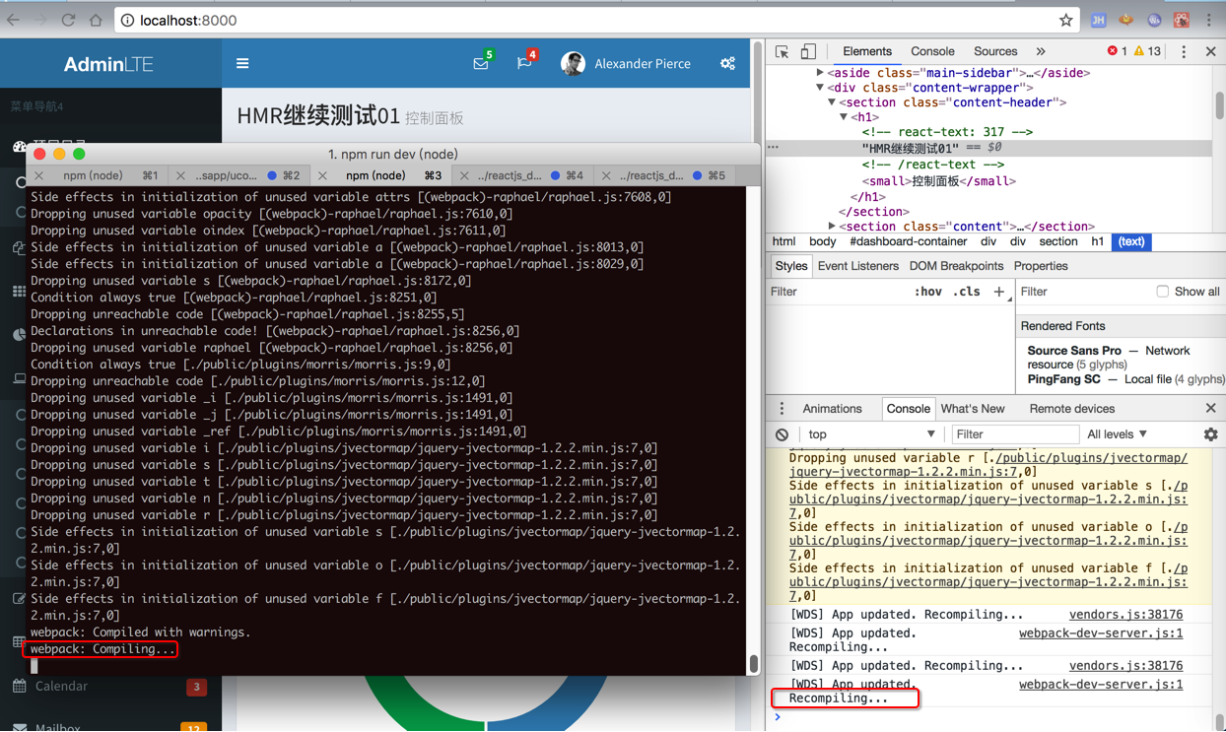Toggle the :hov element state

click(927, 292)
